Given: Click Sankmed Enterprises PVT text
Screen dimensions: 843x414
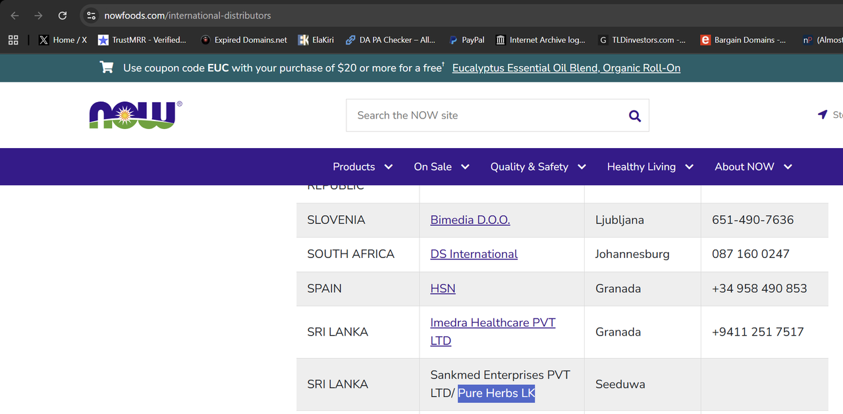Looking at the screenshot, I should coord(501,375).
